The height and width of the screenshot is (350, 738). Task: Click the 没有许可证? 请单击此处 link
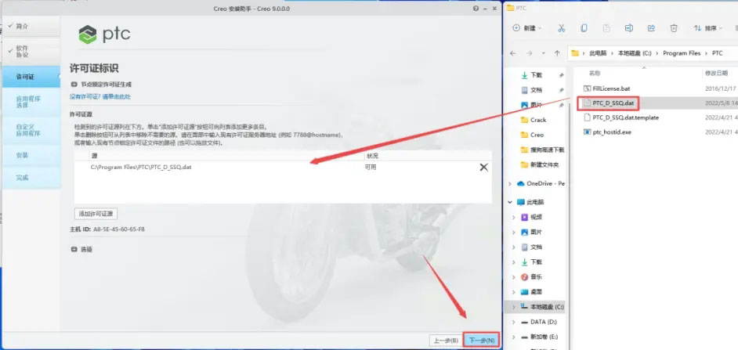click(x=100, y=97)
